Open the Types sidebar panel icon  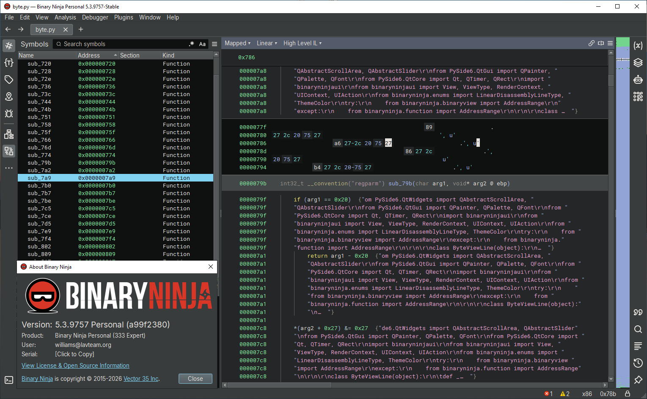(9, 63)
